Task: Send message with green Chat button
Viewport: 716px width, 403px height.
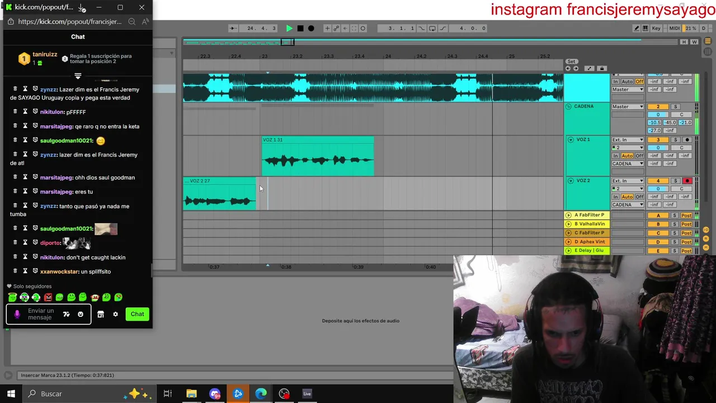Action: point(138,314)
